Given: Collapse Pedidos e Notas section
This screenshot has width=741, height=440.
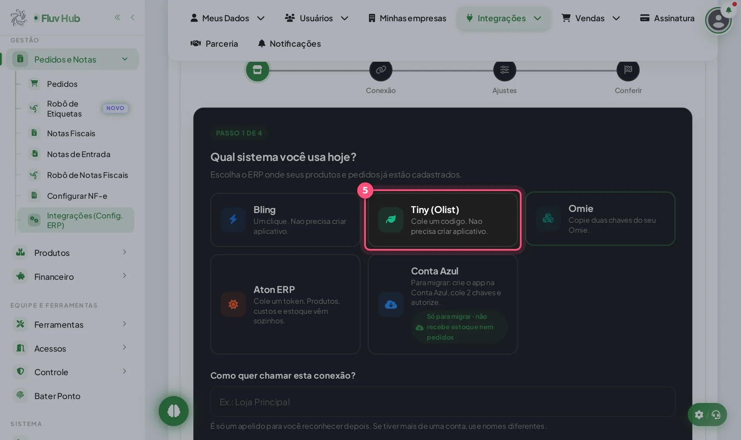Looking at the screenshot, I should (x=72, y=59).
